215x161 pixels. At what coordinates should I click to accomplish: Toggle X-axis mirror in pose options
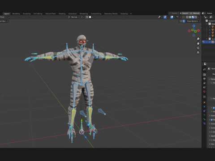(184, 21)
